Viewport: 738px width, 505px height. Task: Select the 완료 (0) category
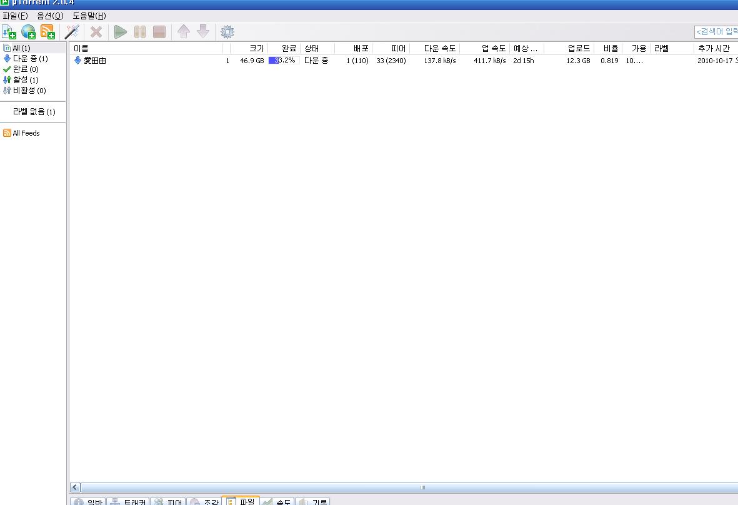click(33, 69)
